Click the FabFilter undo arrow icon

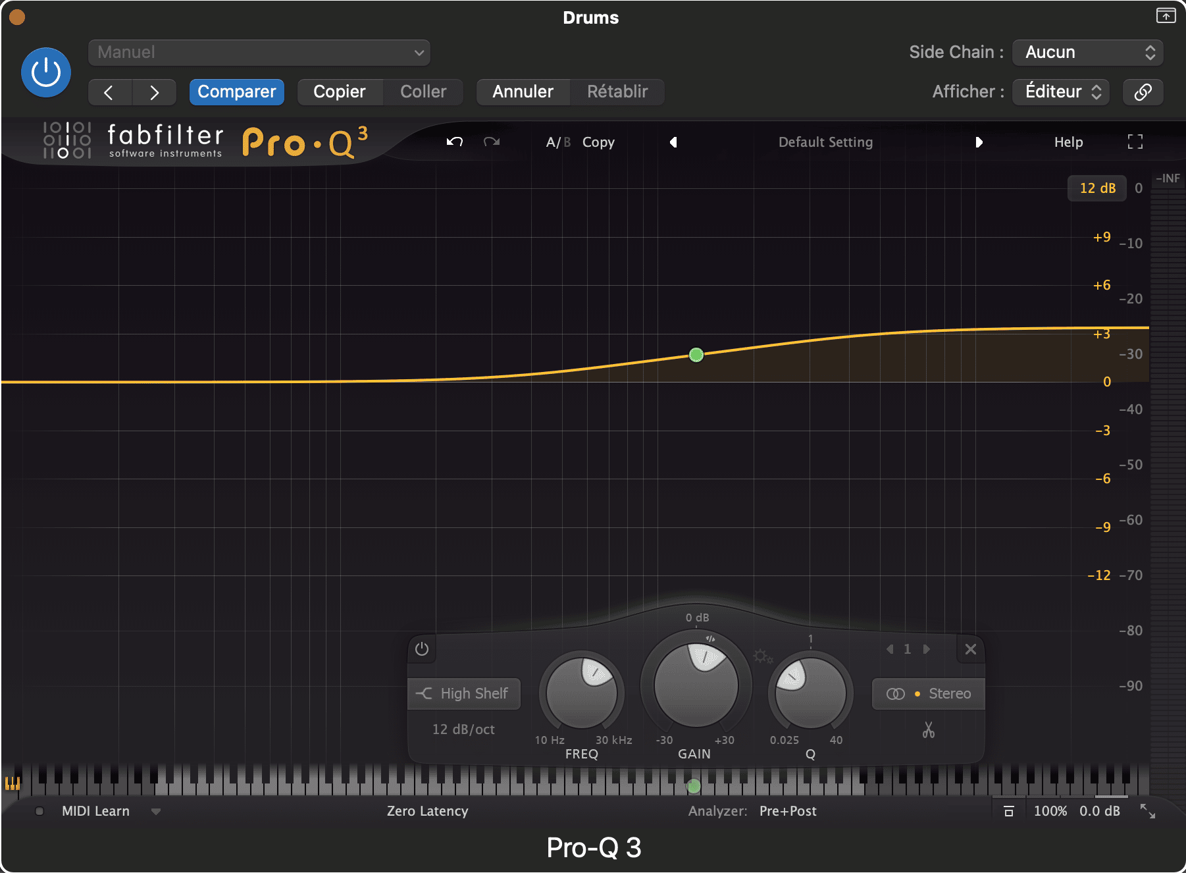tap(455, 142)
